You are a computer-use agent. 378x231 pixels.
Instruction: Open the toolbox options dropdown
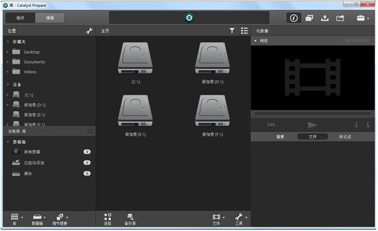click(362, 18)
